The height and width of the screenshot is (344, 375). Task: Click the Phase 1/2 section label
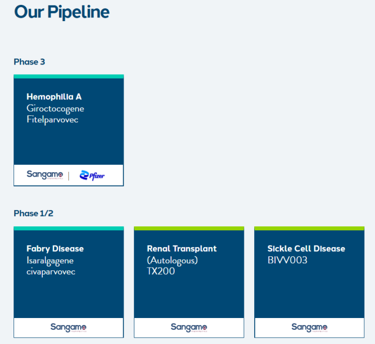click(x=34, y=213)
